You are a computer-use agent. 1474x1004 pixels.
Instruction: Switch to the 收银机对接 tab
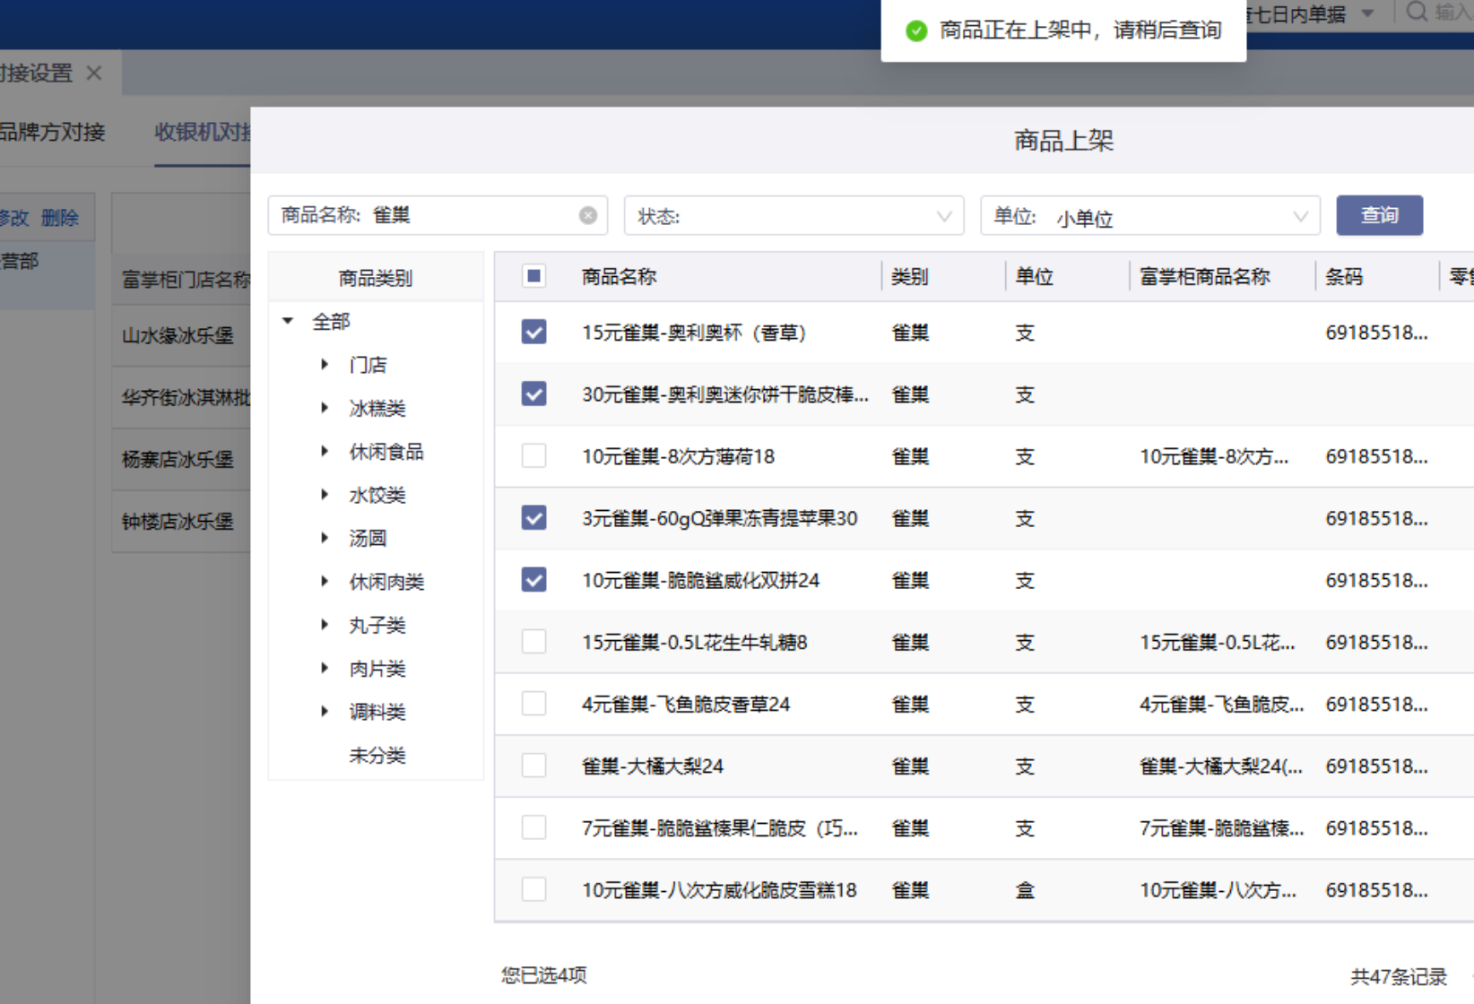coord(202,132)
